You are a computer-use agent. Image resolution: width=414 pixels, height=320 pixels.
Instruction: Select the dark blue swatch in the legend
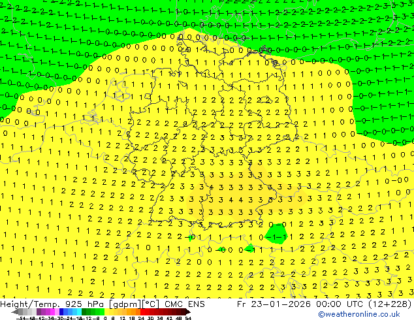[61, 312]
